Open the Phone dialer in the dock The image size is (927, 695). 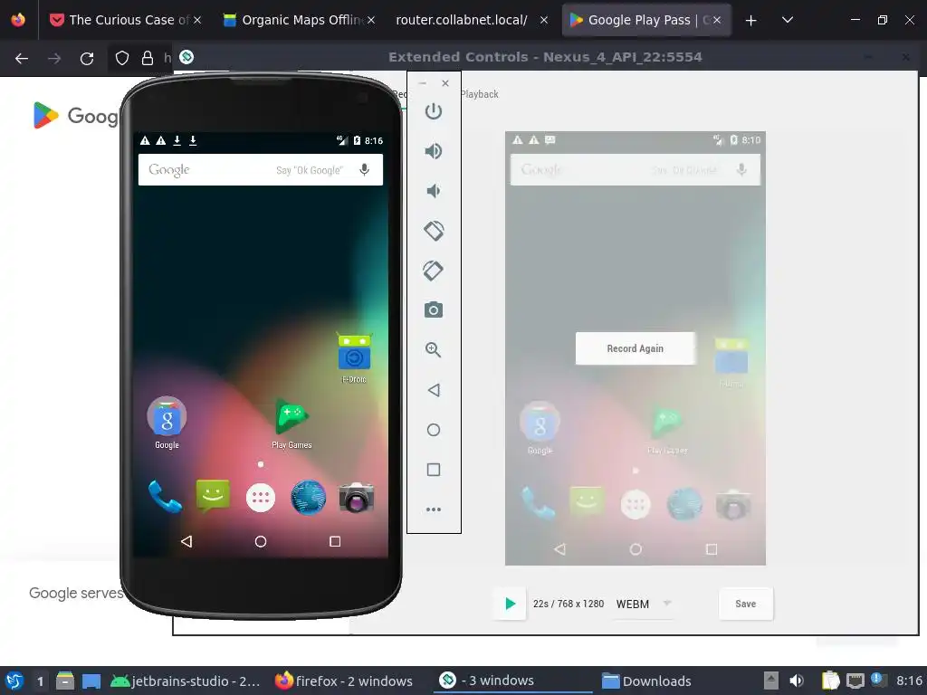point(165,497)
